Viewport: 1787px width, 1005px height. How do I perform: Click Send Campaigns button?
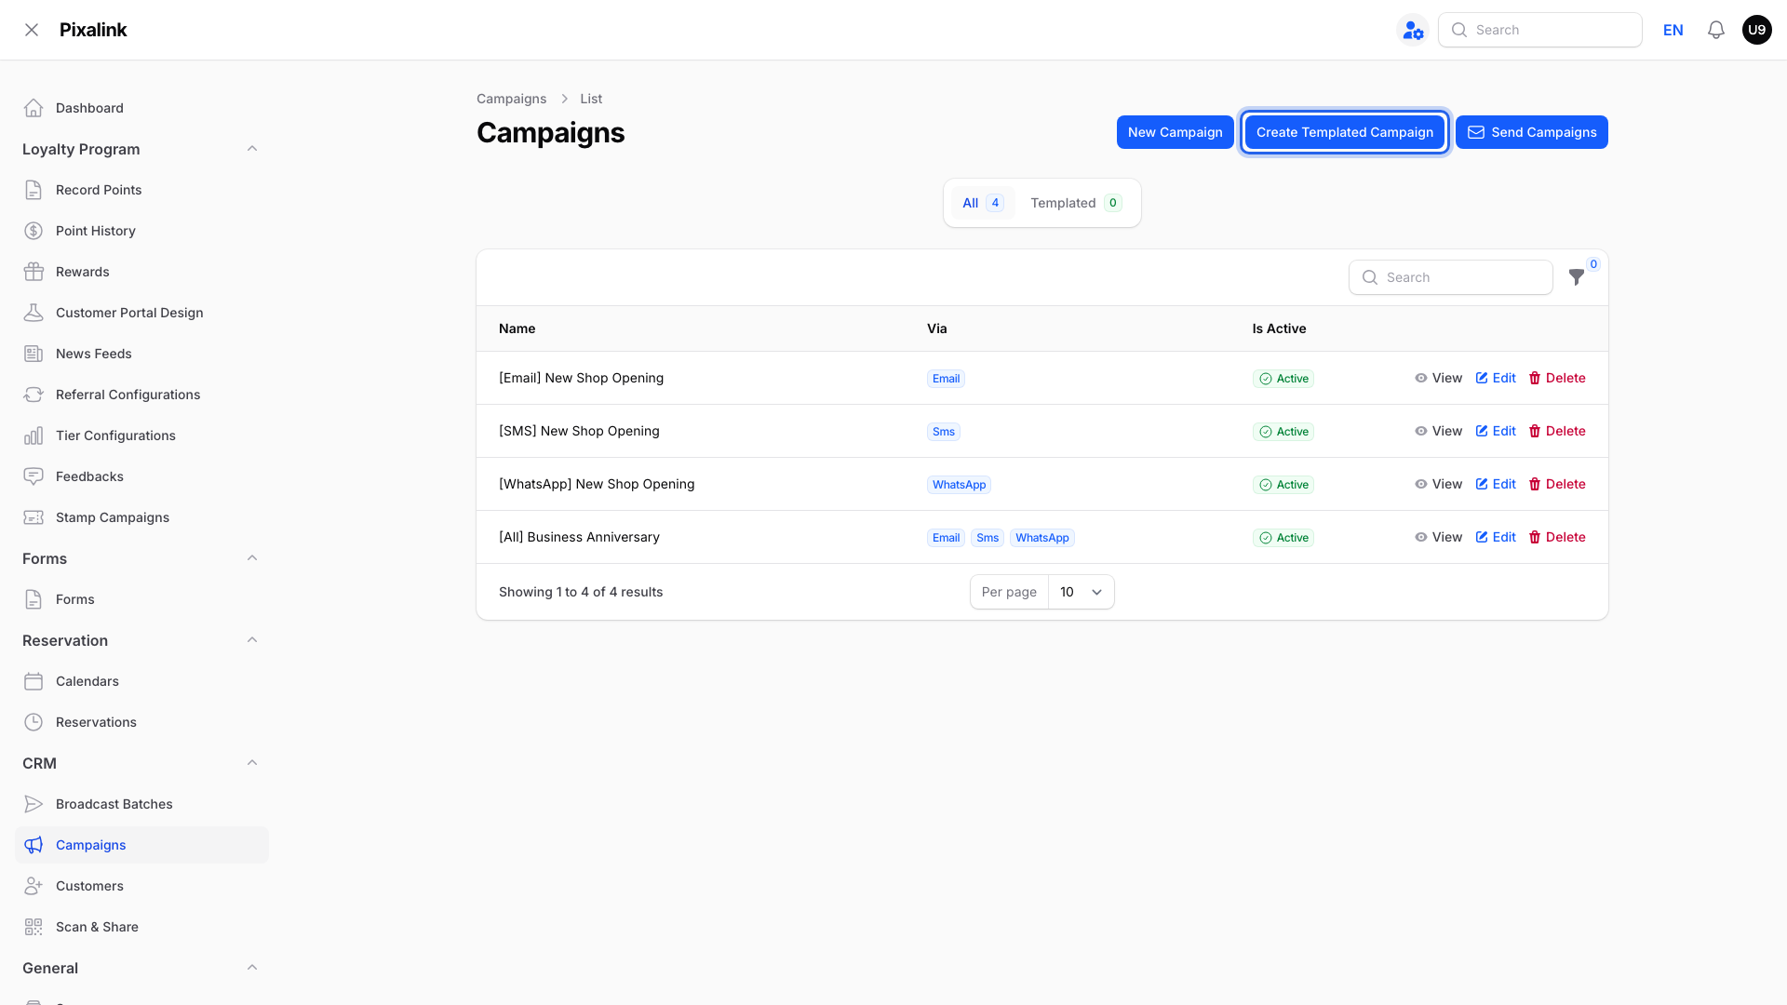(1531, 132)
